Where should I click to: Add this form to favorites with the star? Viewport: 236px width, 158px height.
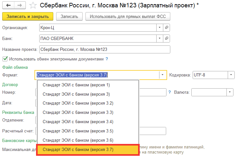pos(32,5)
